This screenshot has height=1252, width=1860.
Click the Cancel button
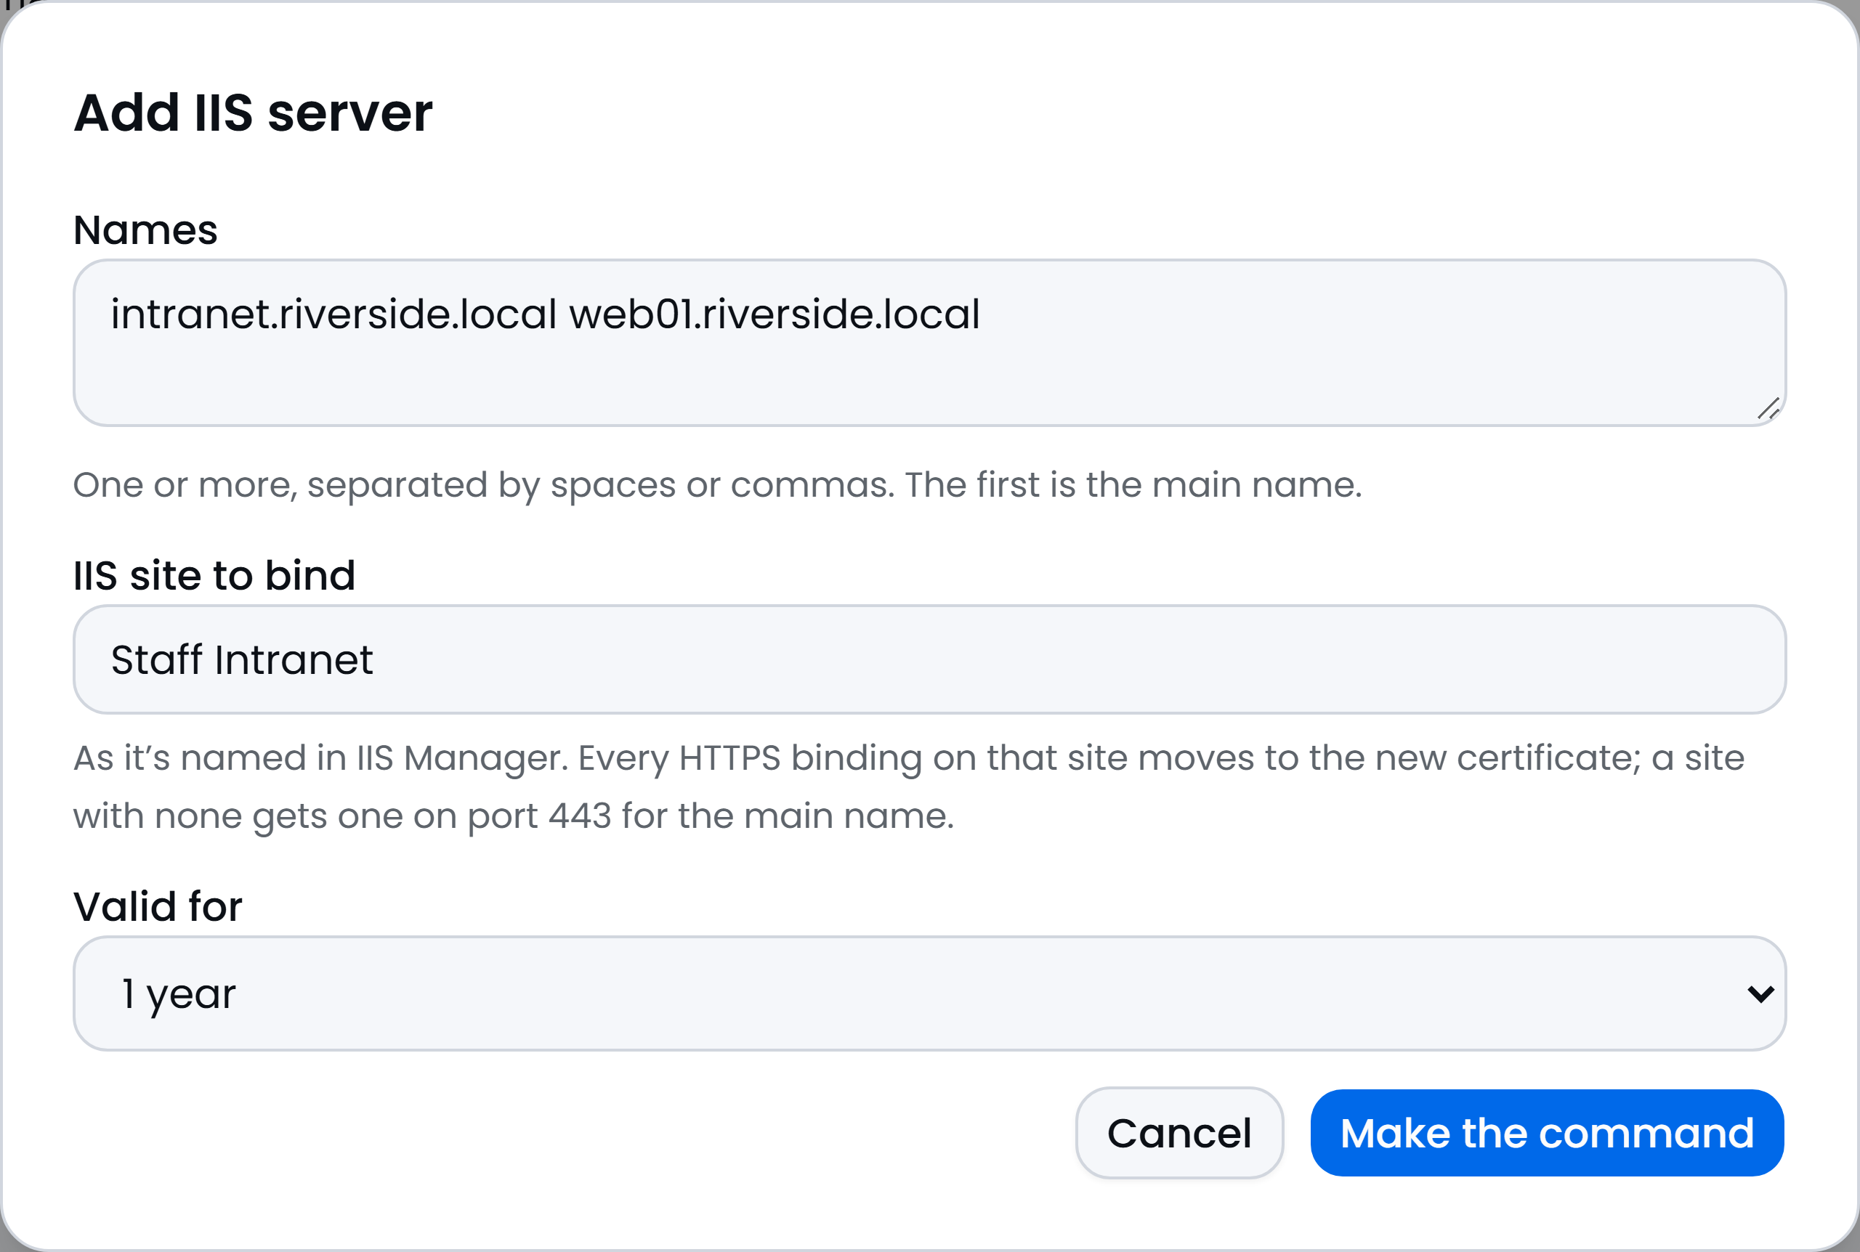tap(1179, 1133)
